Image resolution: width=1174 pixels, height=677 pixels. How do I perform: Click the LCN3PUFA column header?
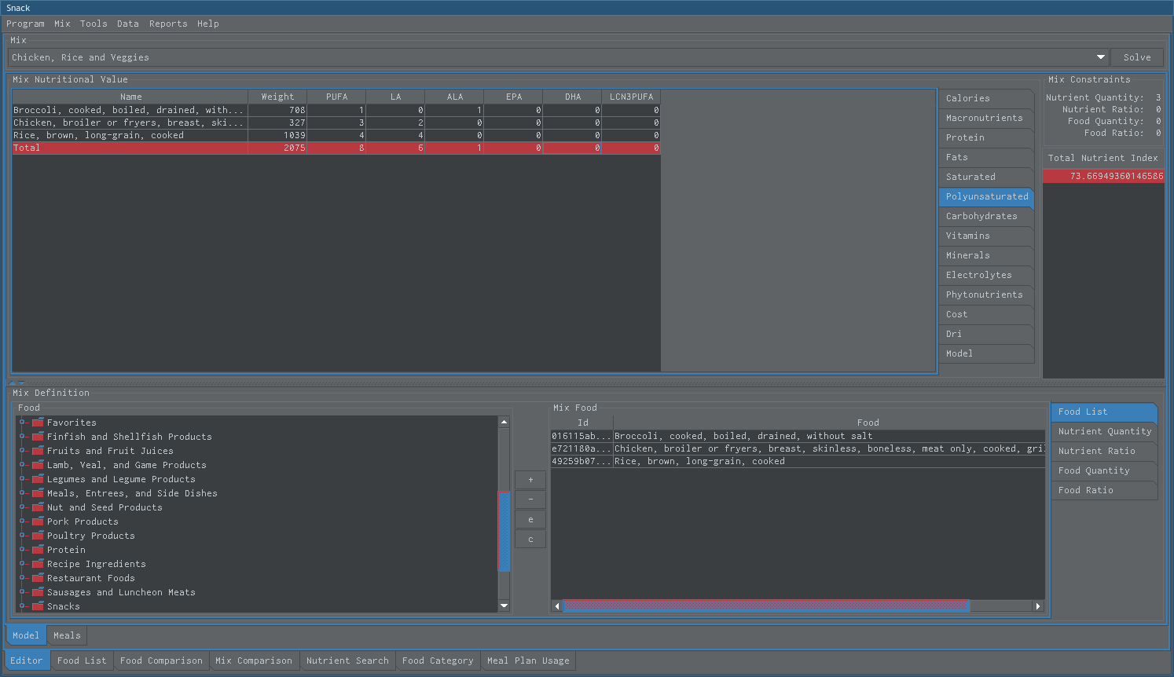[x=631, y=97]
